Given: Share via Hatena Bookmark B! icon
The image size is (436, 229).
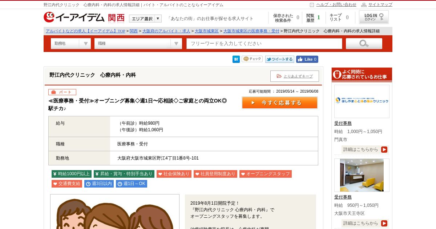Looking at the screenshot, I should pos(236,59).
